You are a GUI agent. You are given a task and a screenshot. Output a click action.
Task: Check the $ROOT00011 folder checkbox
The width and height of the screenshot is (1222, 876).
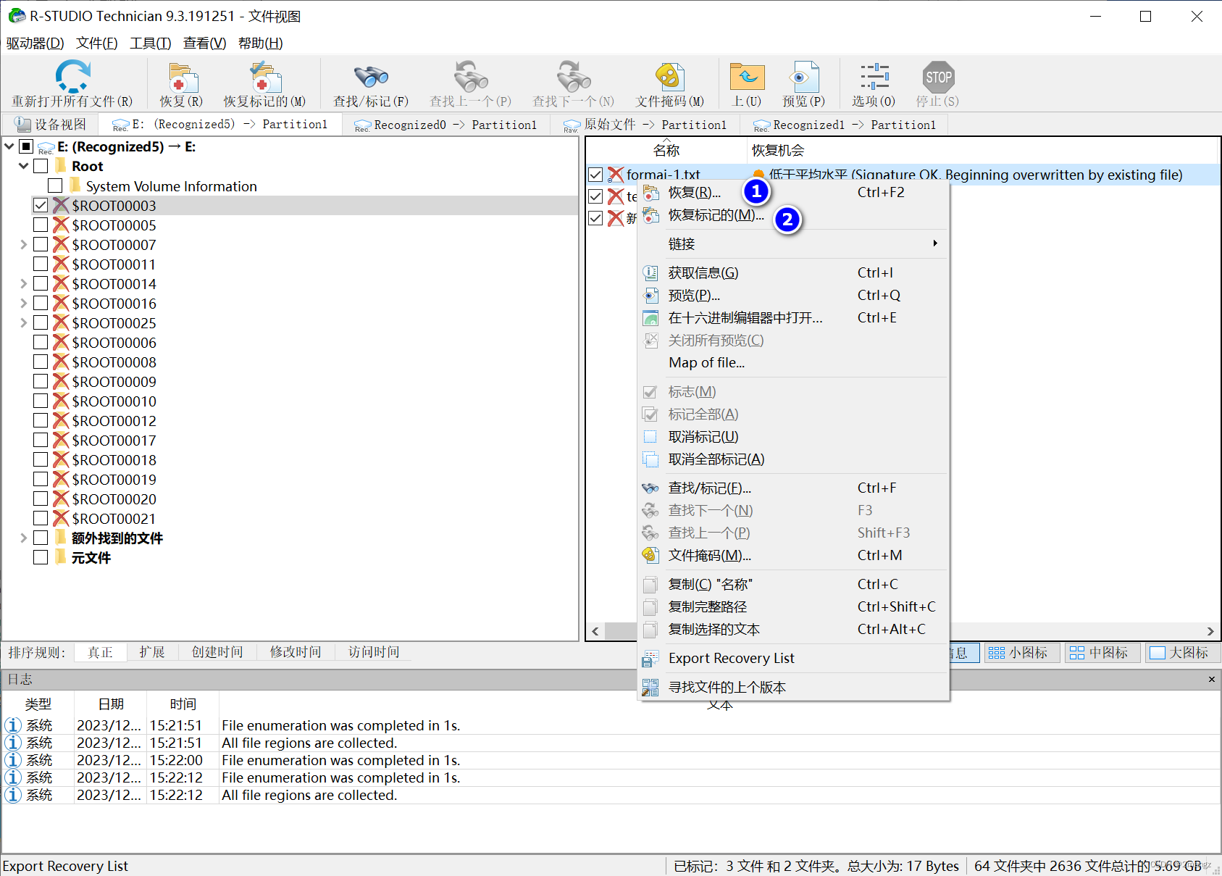pos(41,264)
